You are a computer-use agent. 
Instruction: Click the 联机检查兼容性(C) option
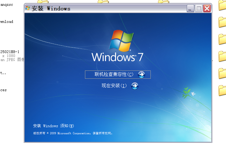tap(118, 74)
